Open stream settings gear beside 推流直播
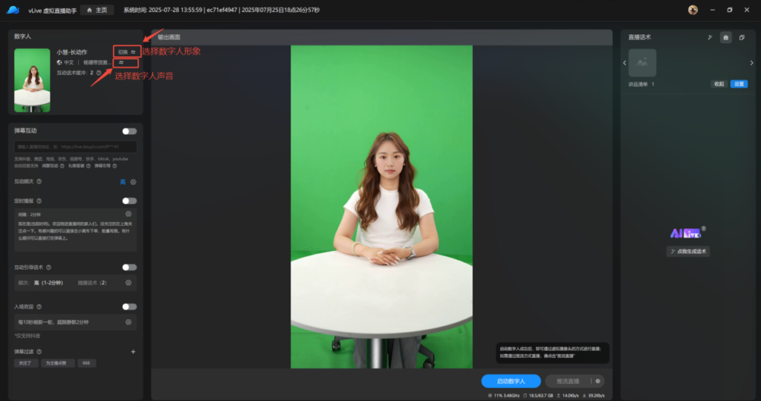Viewport: 761px width, 401px height. click(598, 381)
